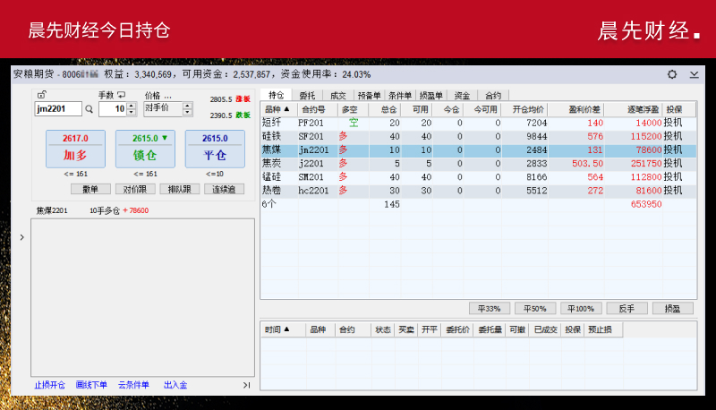Click the 平100% close-all button

tap(581, 308)
